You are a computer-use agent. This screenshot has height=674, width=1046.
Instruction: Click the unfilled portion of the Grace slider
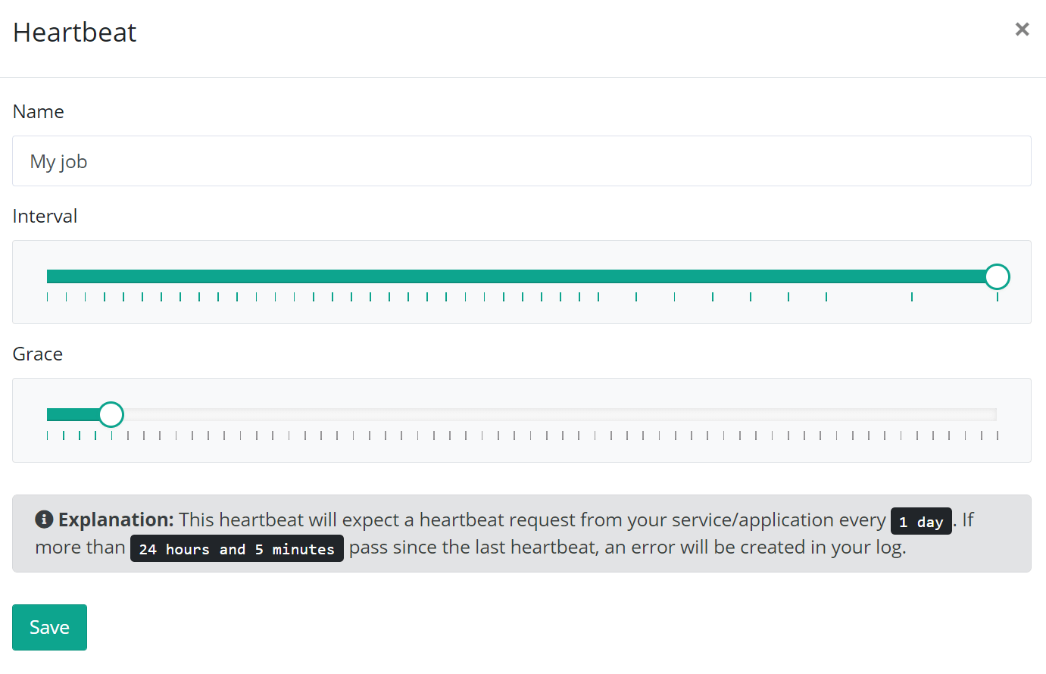530,414
